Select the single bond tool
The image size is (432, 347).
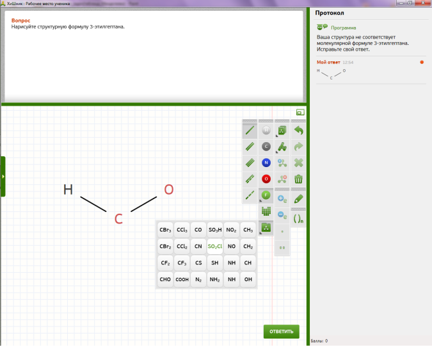(250, 131)
